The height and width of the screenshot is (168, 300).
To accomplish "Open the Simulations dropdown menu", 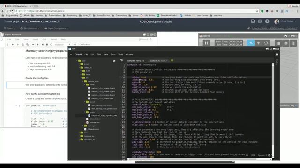I will coord(30,28).
